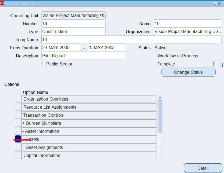The image size is (224, 173).
Task: Select the Assets option row
Action: point(89,139)
